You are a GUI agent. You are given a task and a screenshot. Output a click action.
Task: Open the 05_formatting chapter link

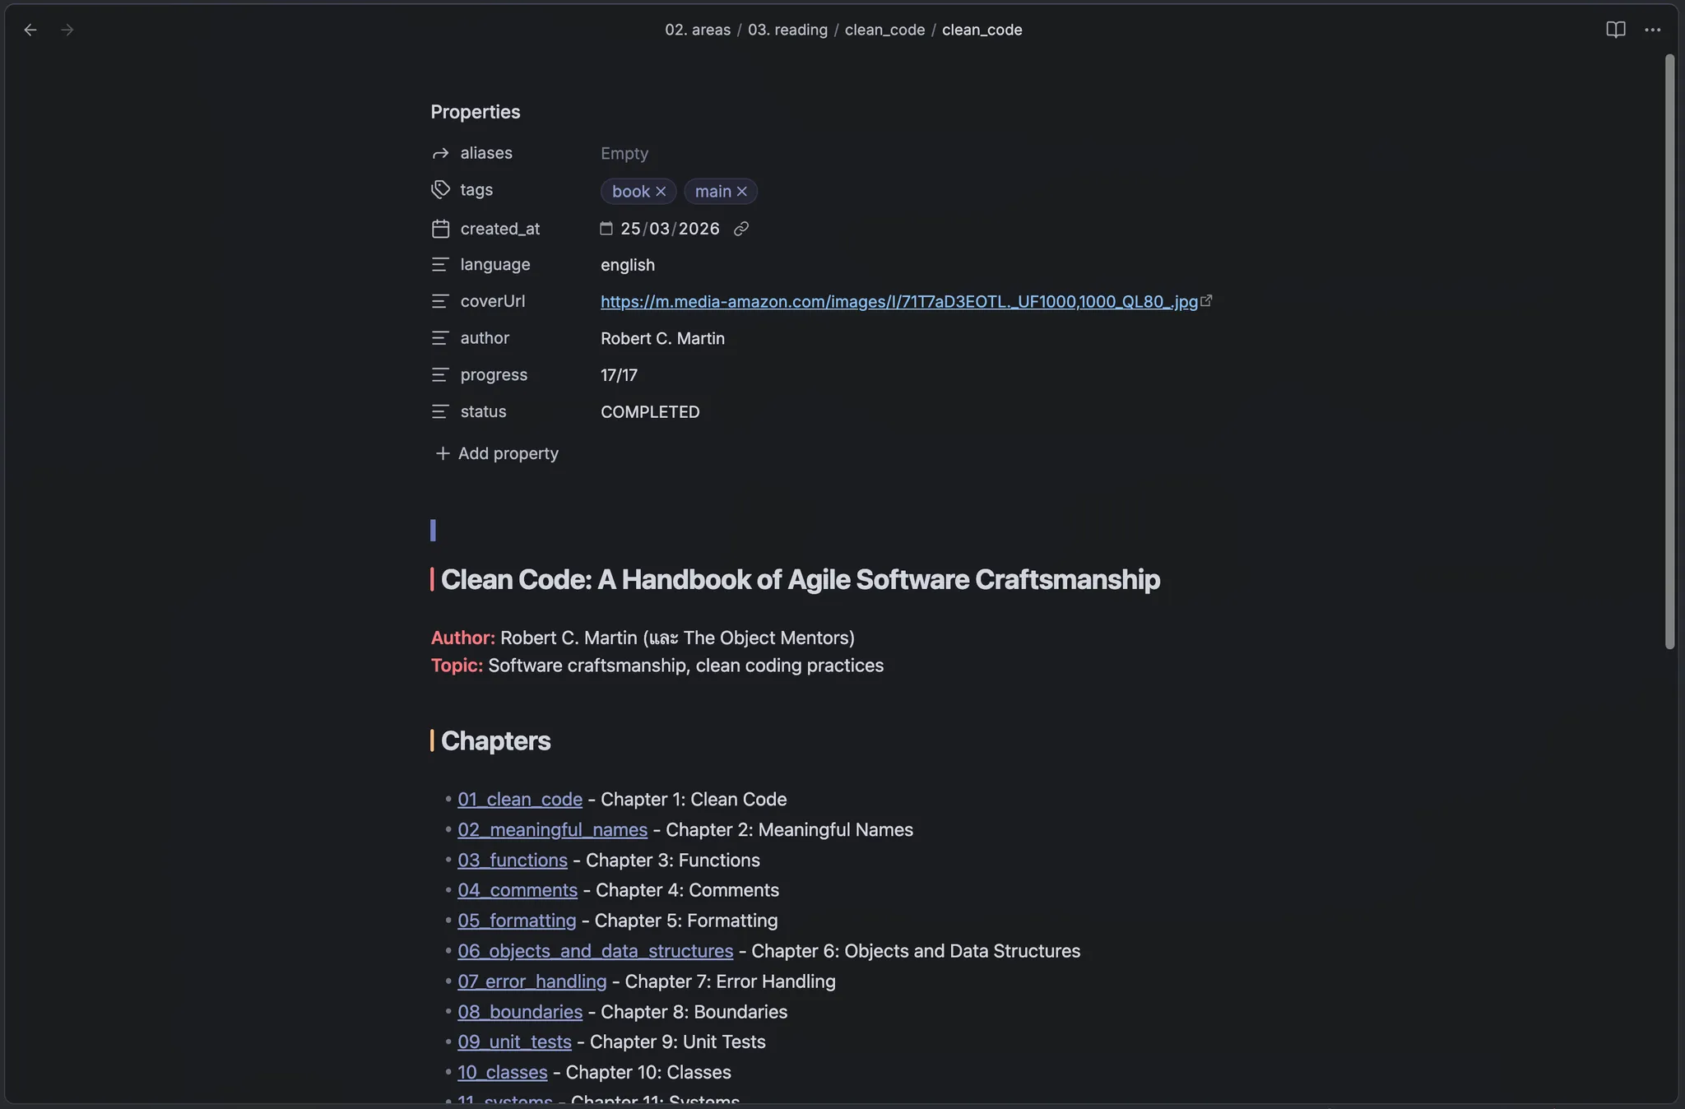click(x=517, y=921)
